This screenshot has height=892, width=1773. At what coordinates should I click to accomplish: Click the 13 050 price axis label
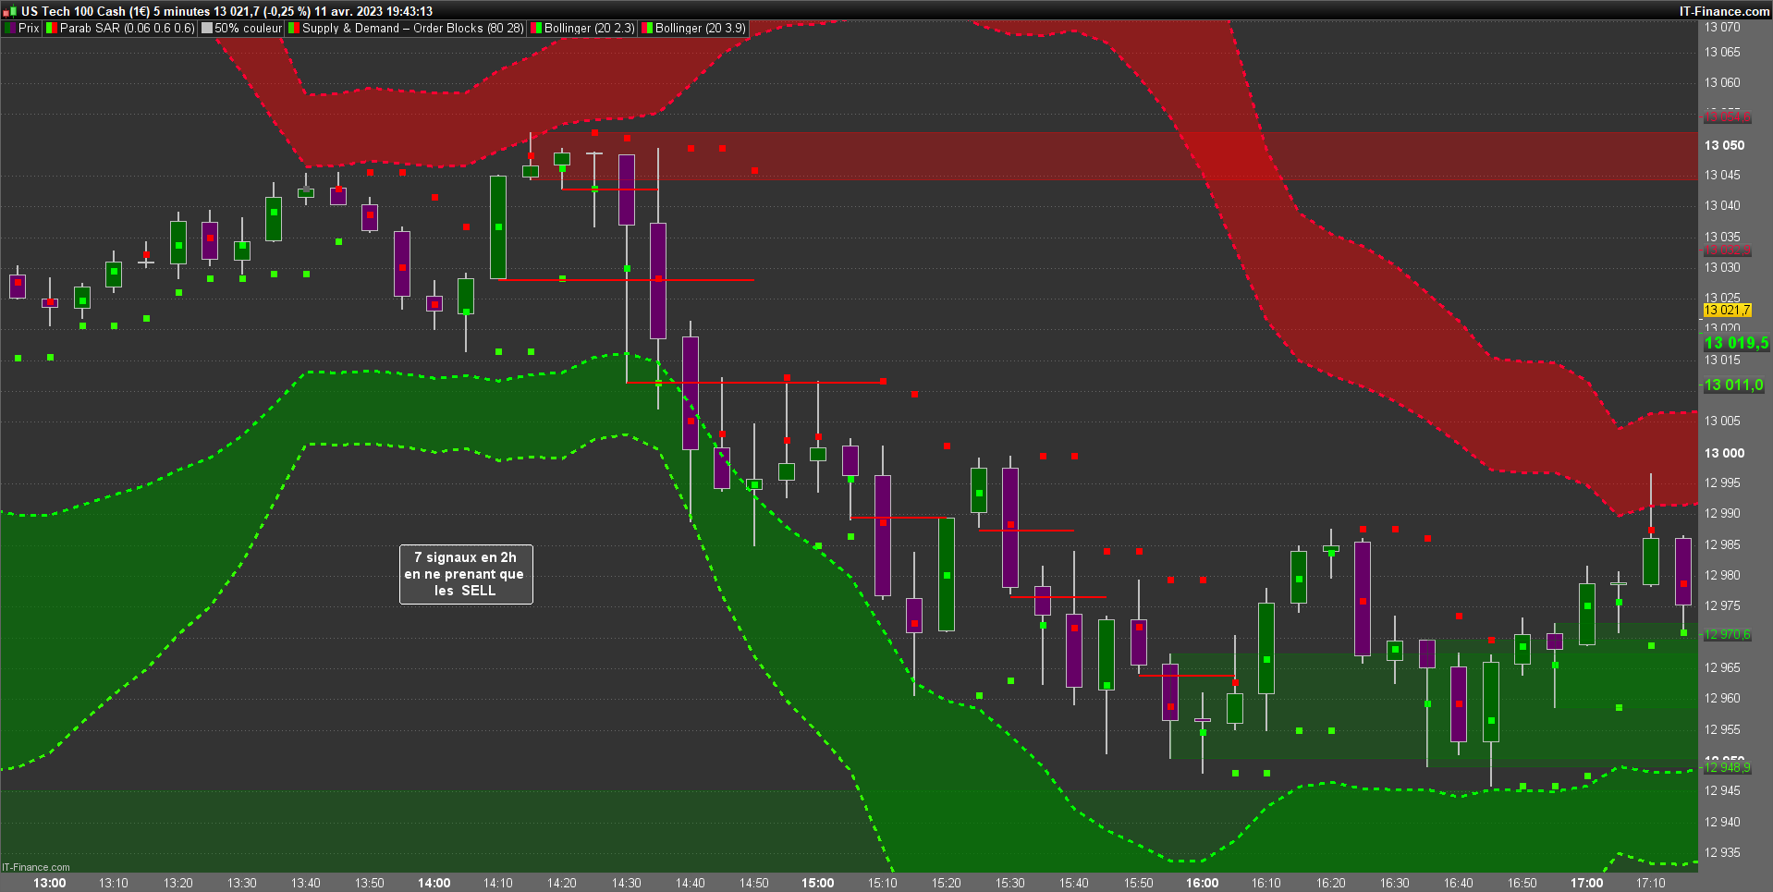pos(1724,145)
